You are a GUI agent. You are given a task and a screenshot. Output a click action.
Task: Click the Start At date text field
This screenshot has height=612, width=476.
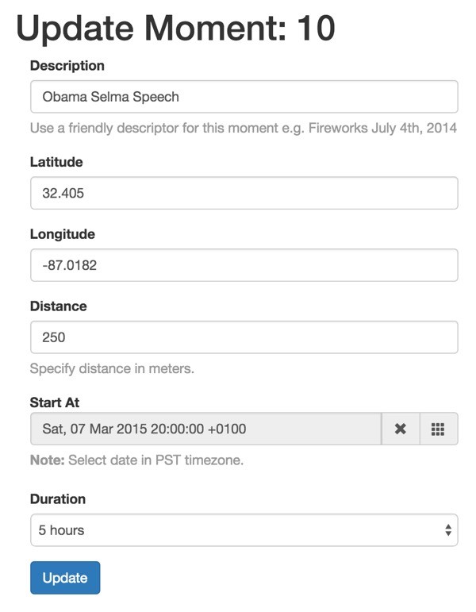[x=205, y=429]
